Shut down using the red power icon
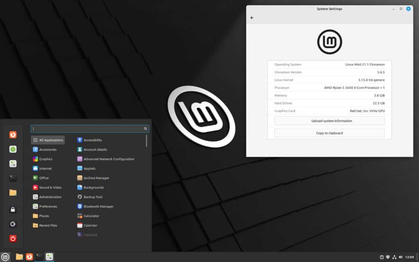This screenshot has width=419, height=262. pyautogui.click(x=12, y=239)
